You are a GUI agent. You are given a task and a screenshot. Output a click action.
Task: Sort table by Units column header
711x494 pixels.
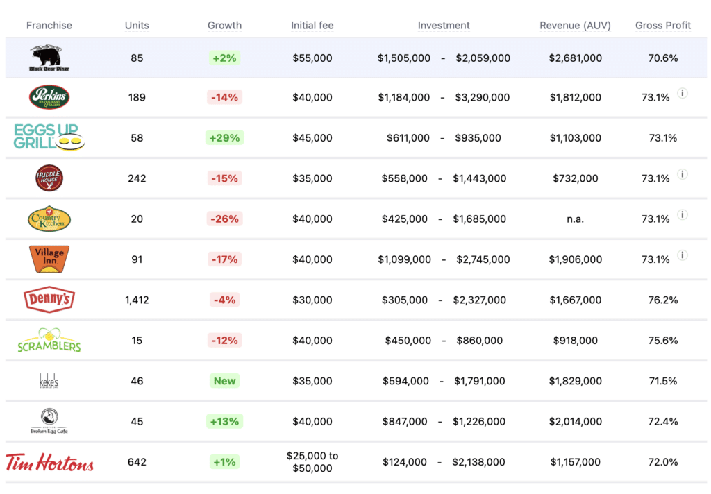coord(137,26)
